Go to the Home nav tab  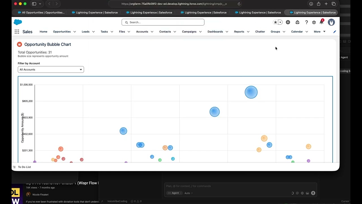point(44,32)
